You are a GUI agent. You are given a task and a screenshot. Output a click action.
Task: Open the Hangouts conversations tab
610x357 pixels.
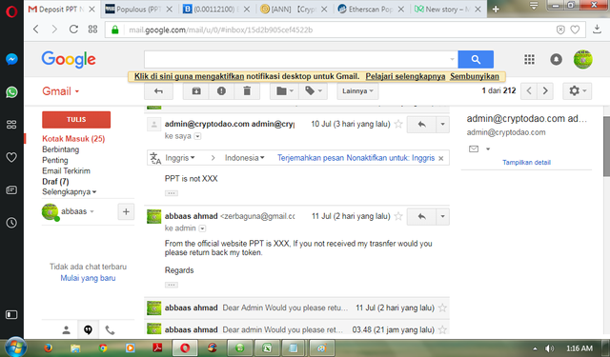click(x=89, y=330)
